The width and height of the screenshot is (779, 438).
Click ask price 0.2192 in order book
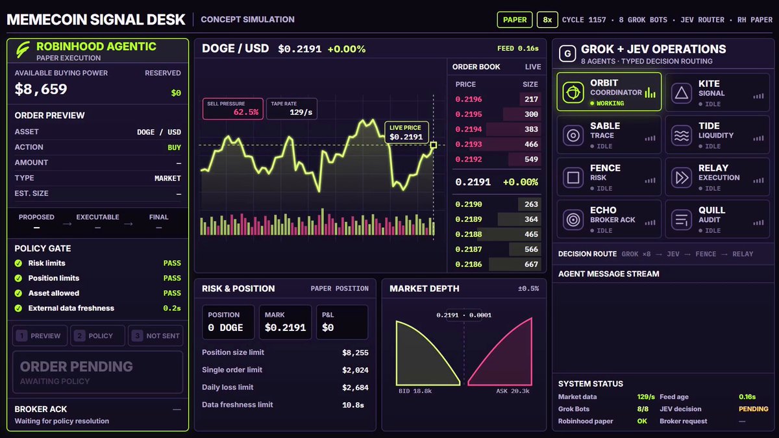pos(469,159)
